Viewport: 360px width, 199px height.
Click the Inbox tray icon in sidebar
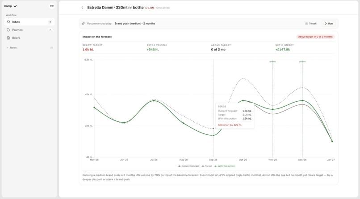[x=8, y=22]
